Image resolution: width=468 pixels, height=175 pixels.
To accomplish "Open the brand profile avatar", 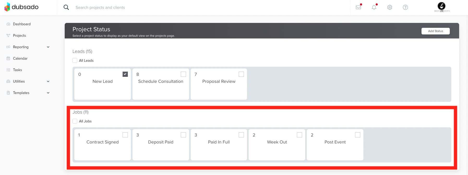I will pyautogui.click(x=442, y=7).
